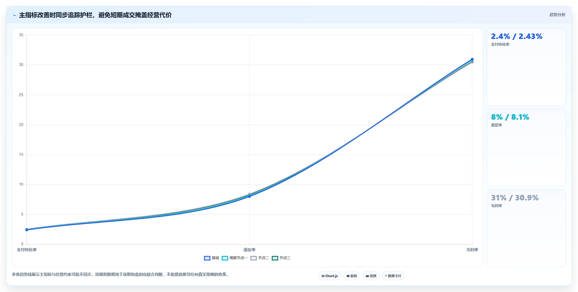Toggle the 节点三 legend series

(x=281, y=258)
